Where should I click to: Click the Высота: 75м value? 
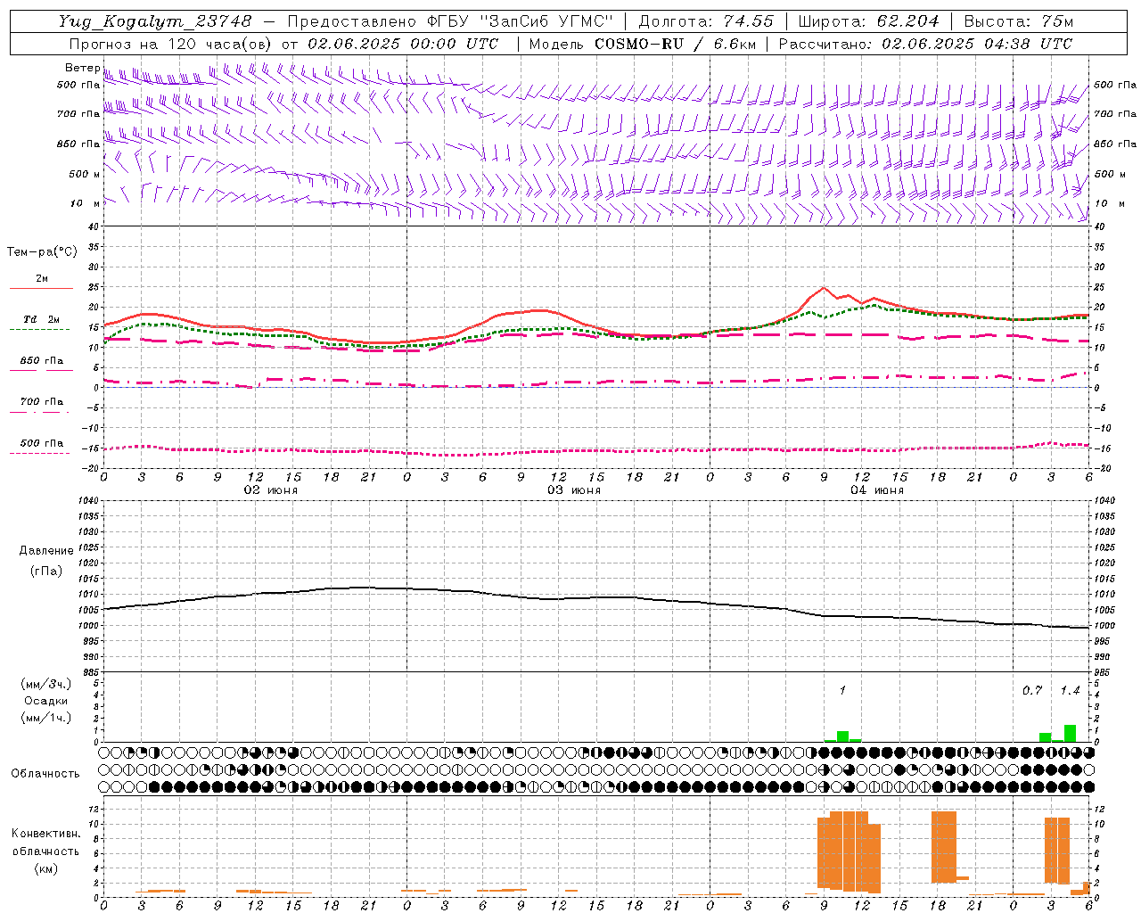coord(1019,21)
